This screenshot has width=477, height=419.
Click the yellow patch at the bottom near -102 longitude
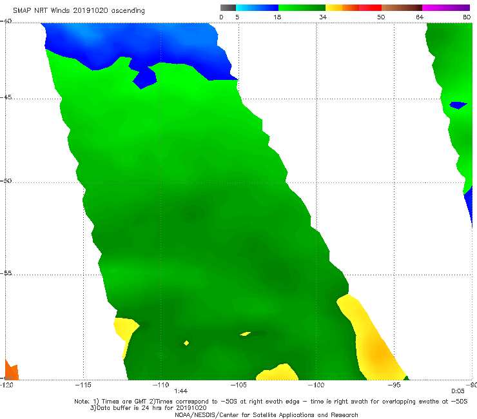[x=277, y=373]
